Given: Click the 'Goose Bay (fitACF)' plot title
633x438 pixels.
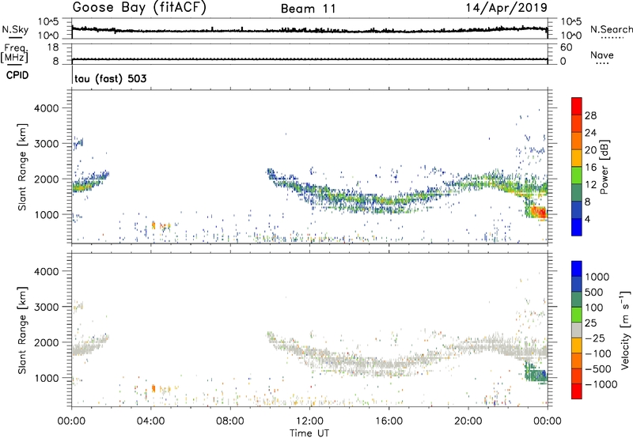Looking at the screenshot, I should [x=139, y=8].
